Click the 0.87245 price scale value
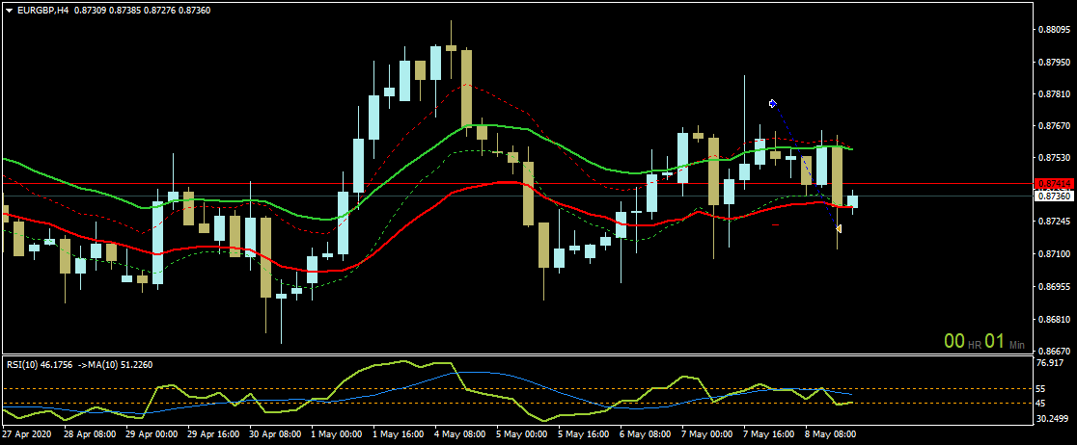The width and height of the screenshot is (1077, 445). 1055,222
